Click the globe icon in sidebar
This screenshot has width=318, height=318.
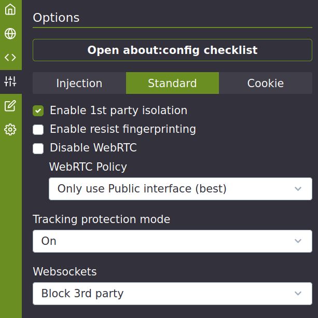pyautogui.click(x=10, y=34)
